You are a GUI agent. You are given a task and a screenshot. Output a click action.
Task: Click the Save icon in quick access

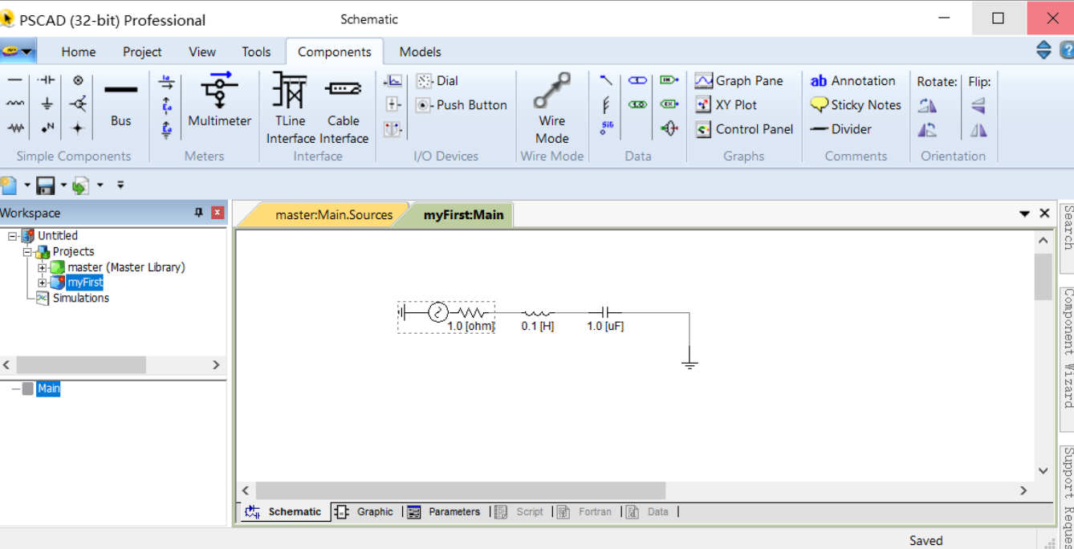tap(46, 186)
